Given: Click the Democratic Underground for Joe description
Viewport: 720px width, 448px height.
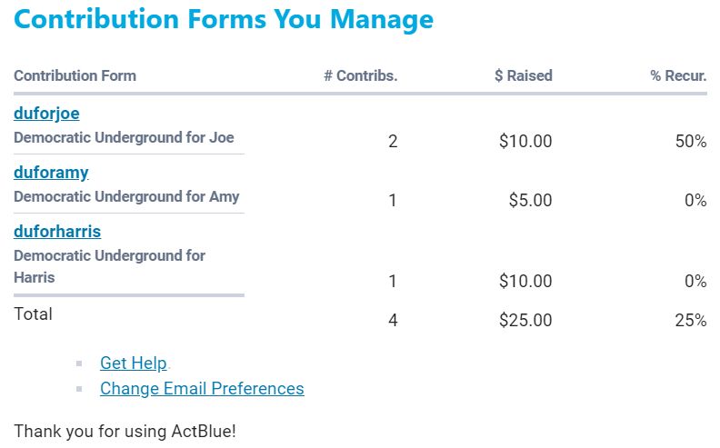Looking at the screenshot, I should 124,137.
